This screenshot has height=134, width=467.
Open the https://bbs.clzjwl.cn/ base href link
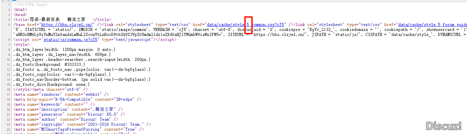click(x=67, y=25)
